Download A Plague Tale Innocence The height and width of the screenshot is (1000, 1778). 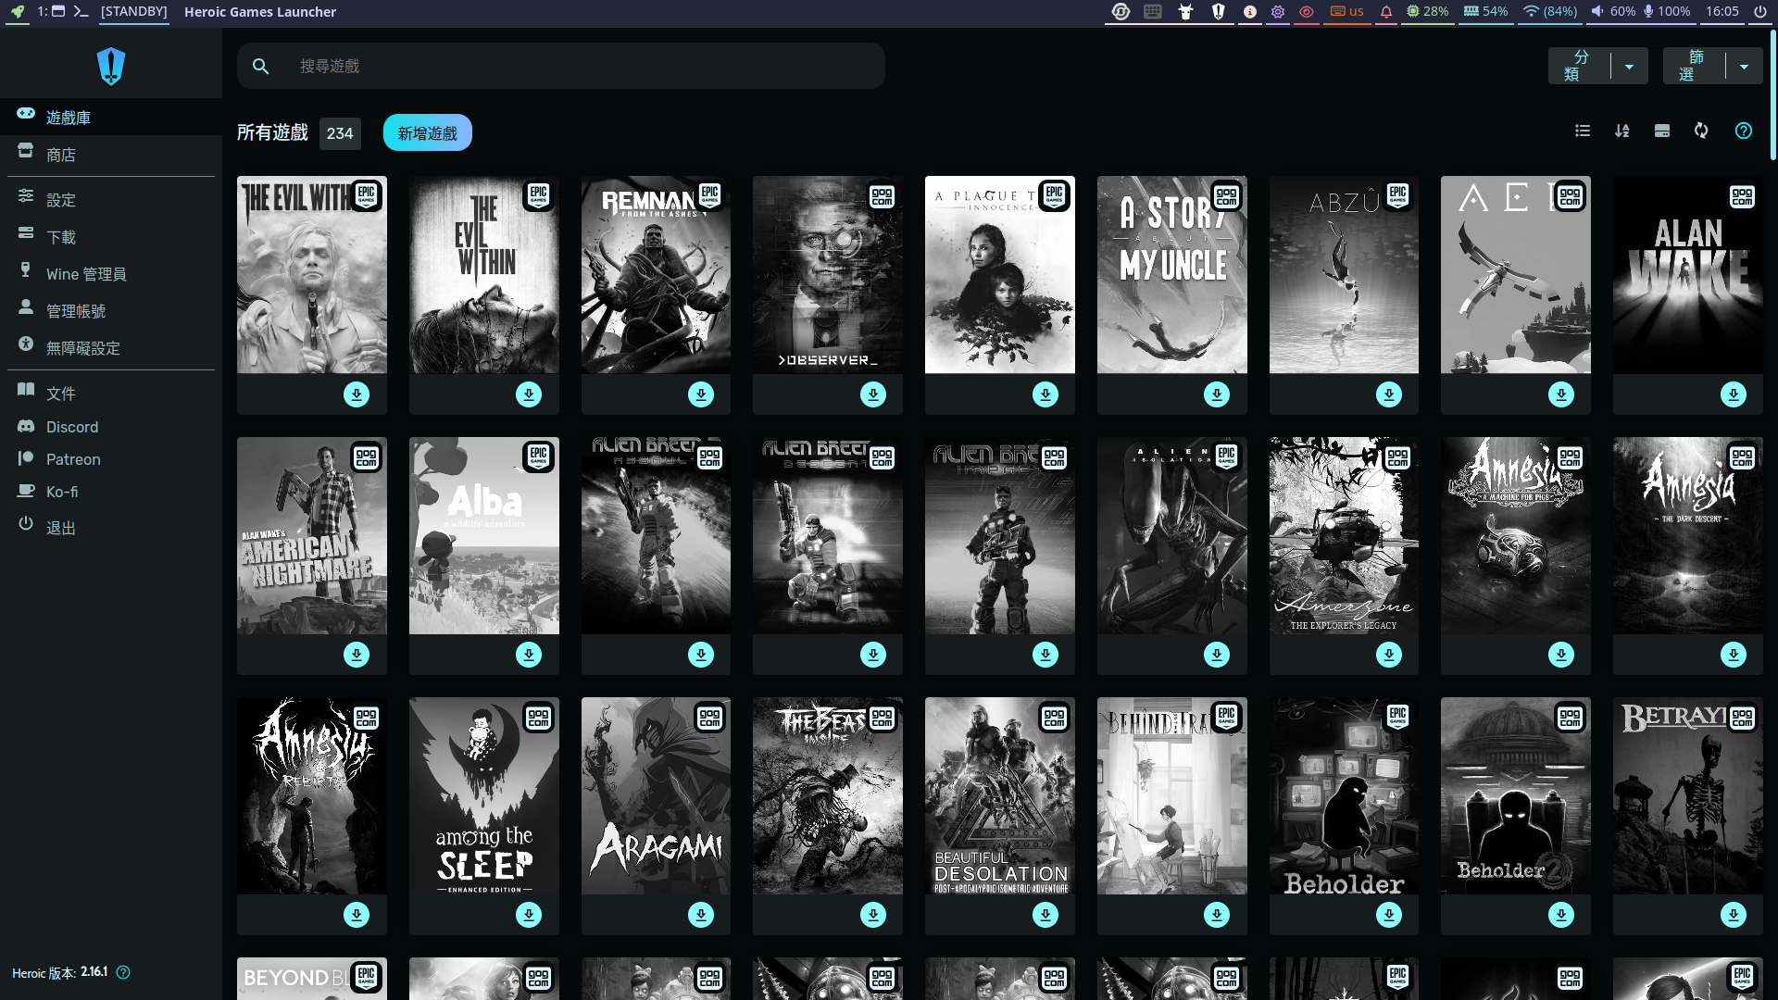1046,394
